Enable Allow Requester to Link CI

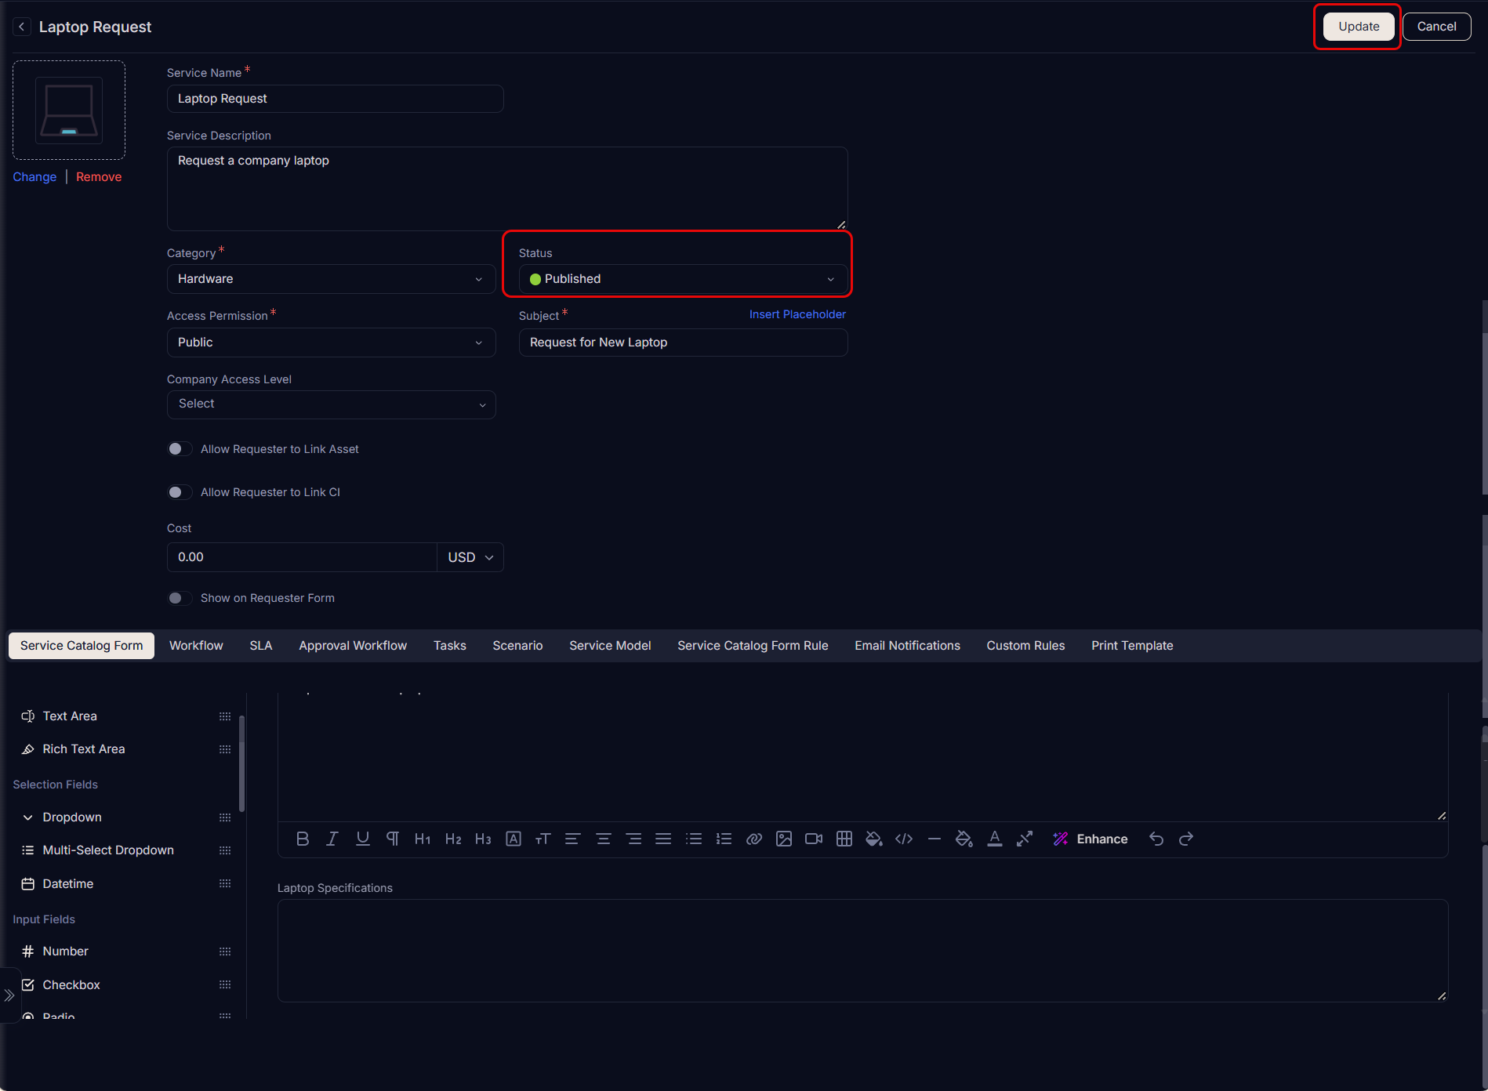180,492
